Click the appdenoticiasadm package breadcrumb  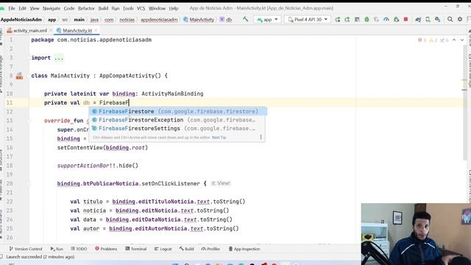pos(159,20)
